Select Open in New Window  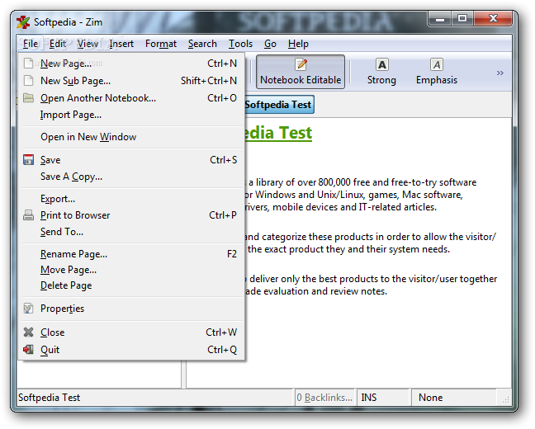pos(133,137)
